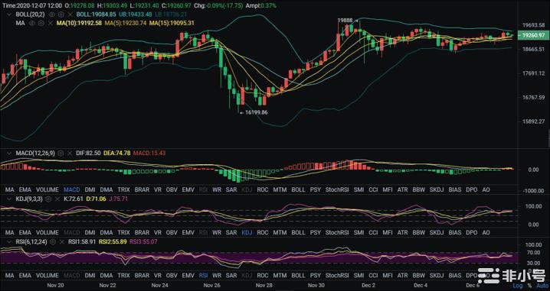Select BRAR in MACD panel indicator row
The width and height of the screenshot is (550, 291).
coord(142,190)
